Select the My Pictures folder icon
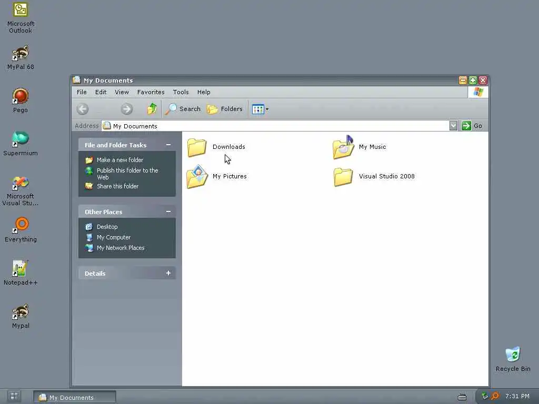Viewport: 539px width, 404px height. click(x=197, y=177)
